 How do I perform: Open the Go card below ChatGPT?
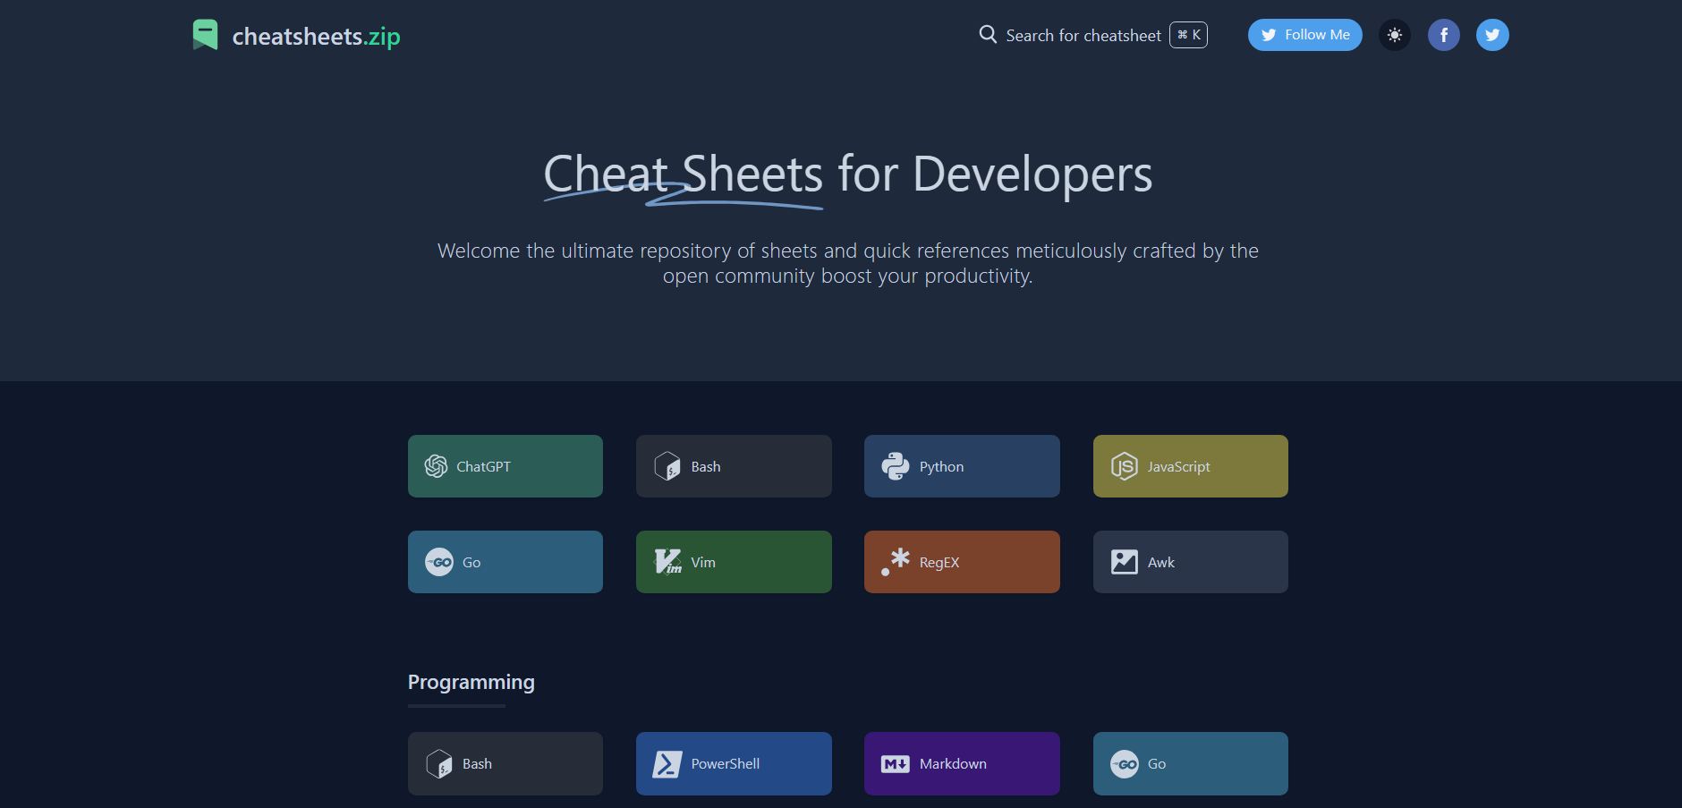[505, 562]
